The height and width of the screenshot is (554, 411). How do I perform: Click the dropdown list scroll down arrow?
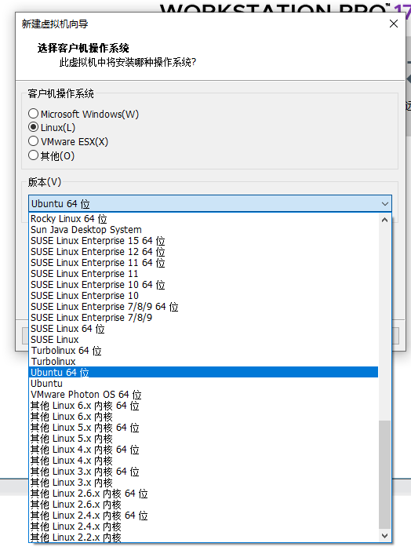pyautogui.click(x=384, y=536)
